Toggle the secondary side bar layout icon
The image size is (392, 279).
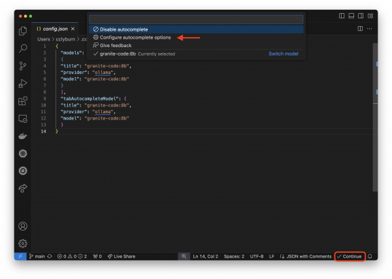360,15
